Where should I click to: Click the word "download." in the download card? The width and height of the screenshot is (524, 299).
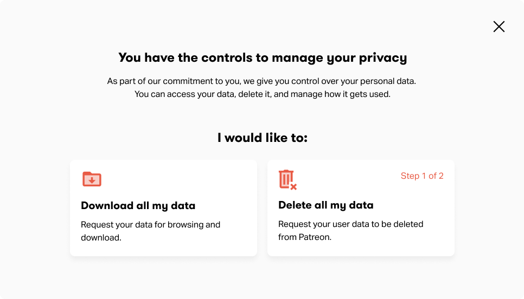pos(101,238)
